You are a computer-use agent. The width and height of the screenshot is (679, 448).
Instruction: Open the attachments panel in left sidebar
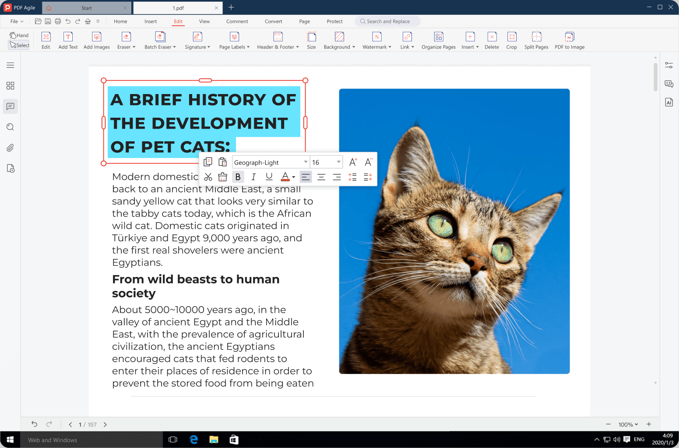10,148
